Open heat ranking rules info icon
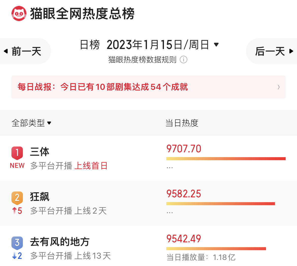Image resolution: width=297 pixels, height=266 pixels. click(x=184, y=60)
